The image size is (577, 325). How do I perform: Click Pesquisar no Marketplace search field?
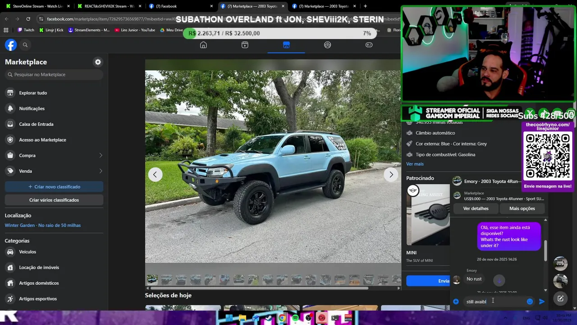click(x=54, y=74)
